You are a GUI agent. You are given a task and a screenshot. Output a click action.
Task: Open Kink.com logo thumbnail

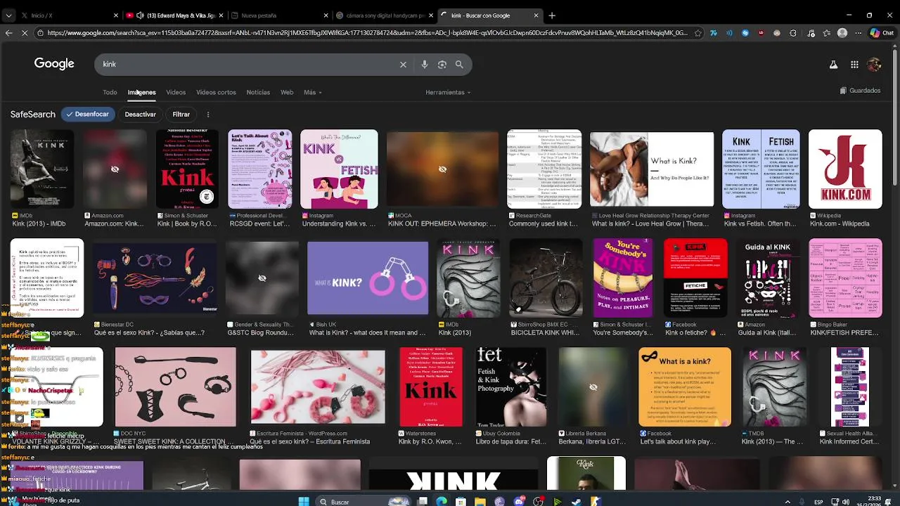point(845,169)
